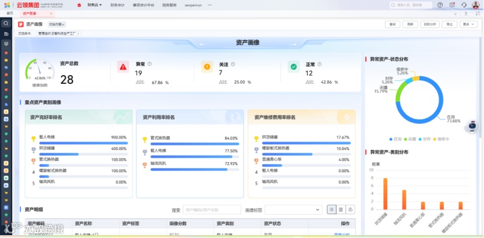The width and height of the screenshot is (484, 238).
Task: Click the green checkmark 正常 icon
Action: tap(293, 67)
